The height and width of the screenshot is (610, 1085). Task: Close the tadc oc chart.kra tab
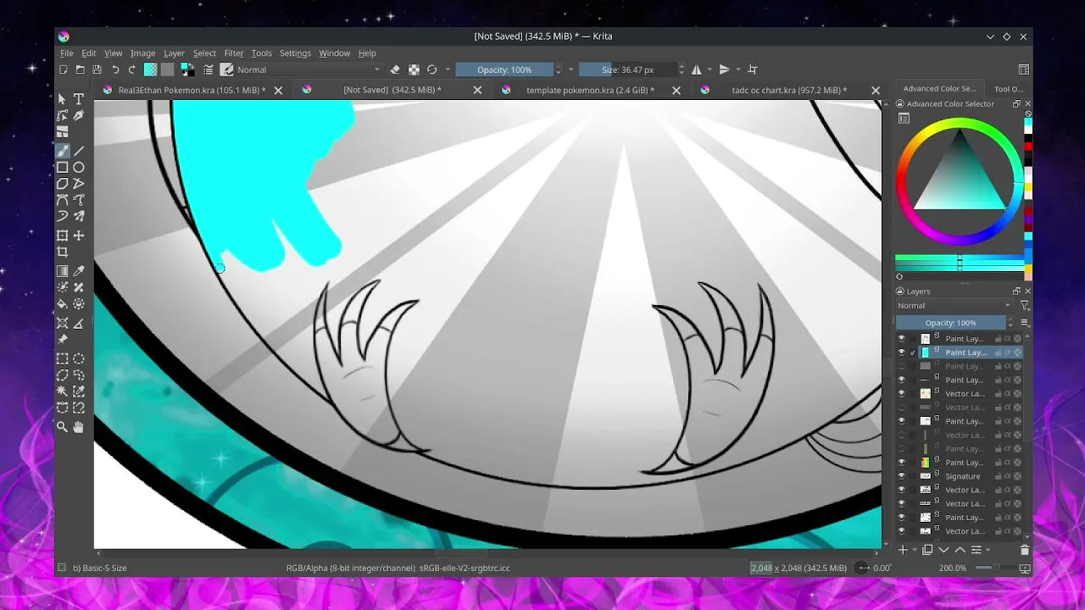click(876, 90)
